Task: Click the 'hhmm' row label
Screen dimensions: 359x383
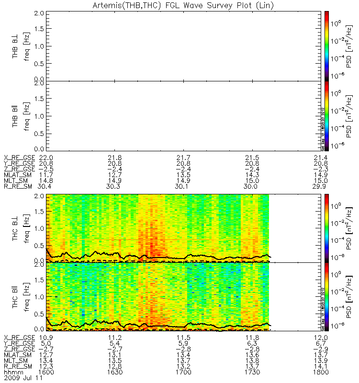Action: click(x=14, y=372)
